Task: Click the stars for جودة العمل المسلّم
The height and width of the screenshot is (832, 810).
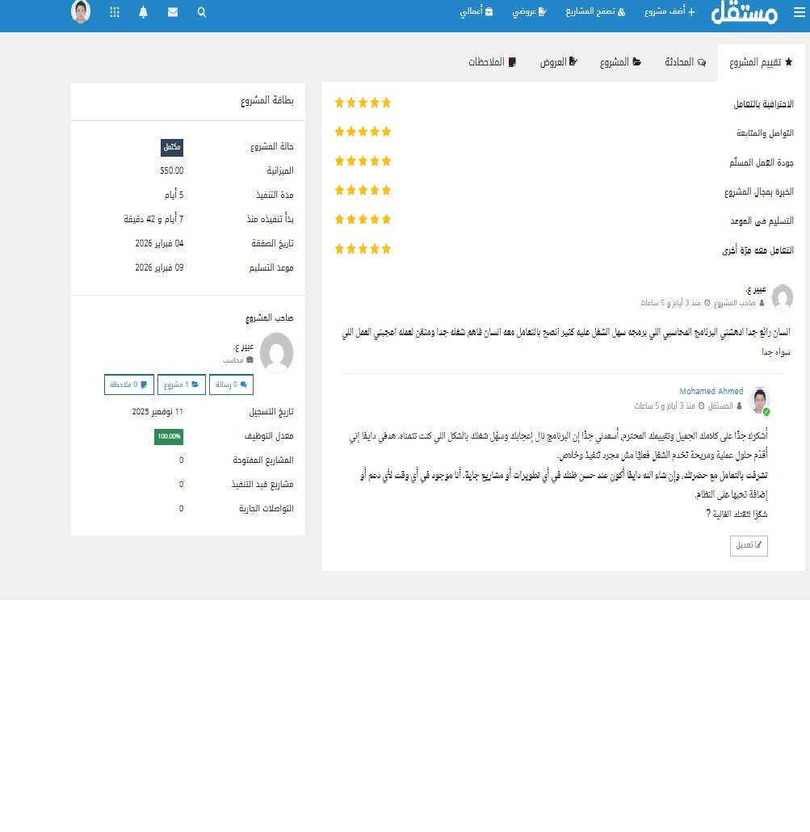Action: [363, 162]
